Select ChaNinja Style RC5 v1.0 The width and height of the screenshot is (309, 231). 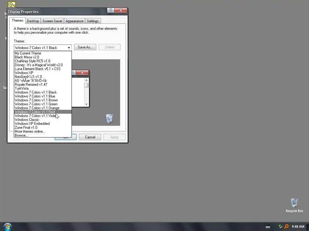pyautogui.click(x=43, y=61)
